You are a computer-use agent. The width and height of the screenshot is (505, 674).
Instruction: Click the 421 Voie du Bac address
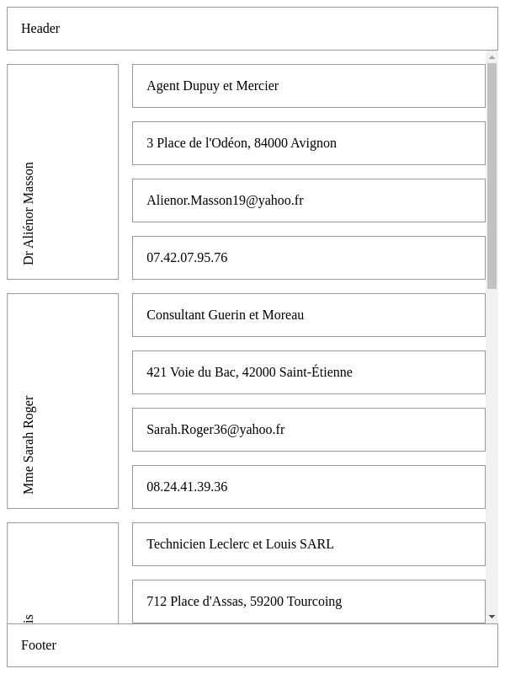308,372
